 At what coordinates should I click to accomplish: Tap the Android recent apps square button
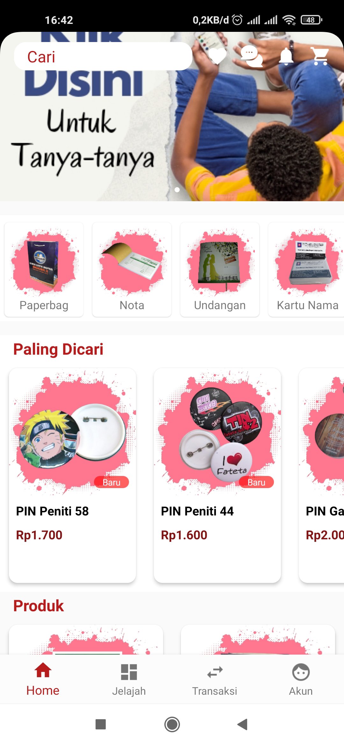(x=101, y=724)
